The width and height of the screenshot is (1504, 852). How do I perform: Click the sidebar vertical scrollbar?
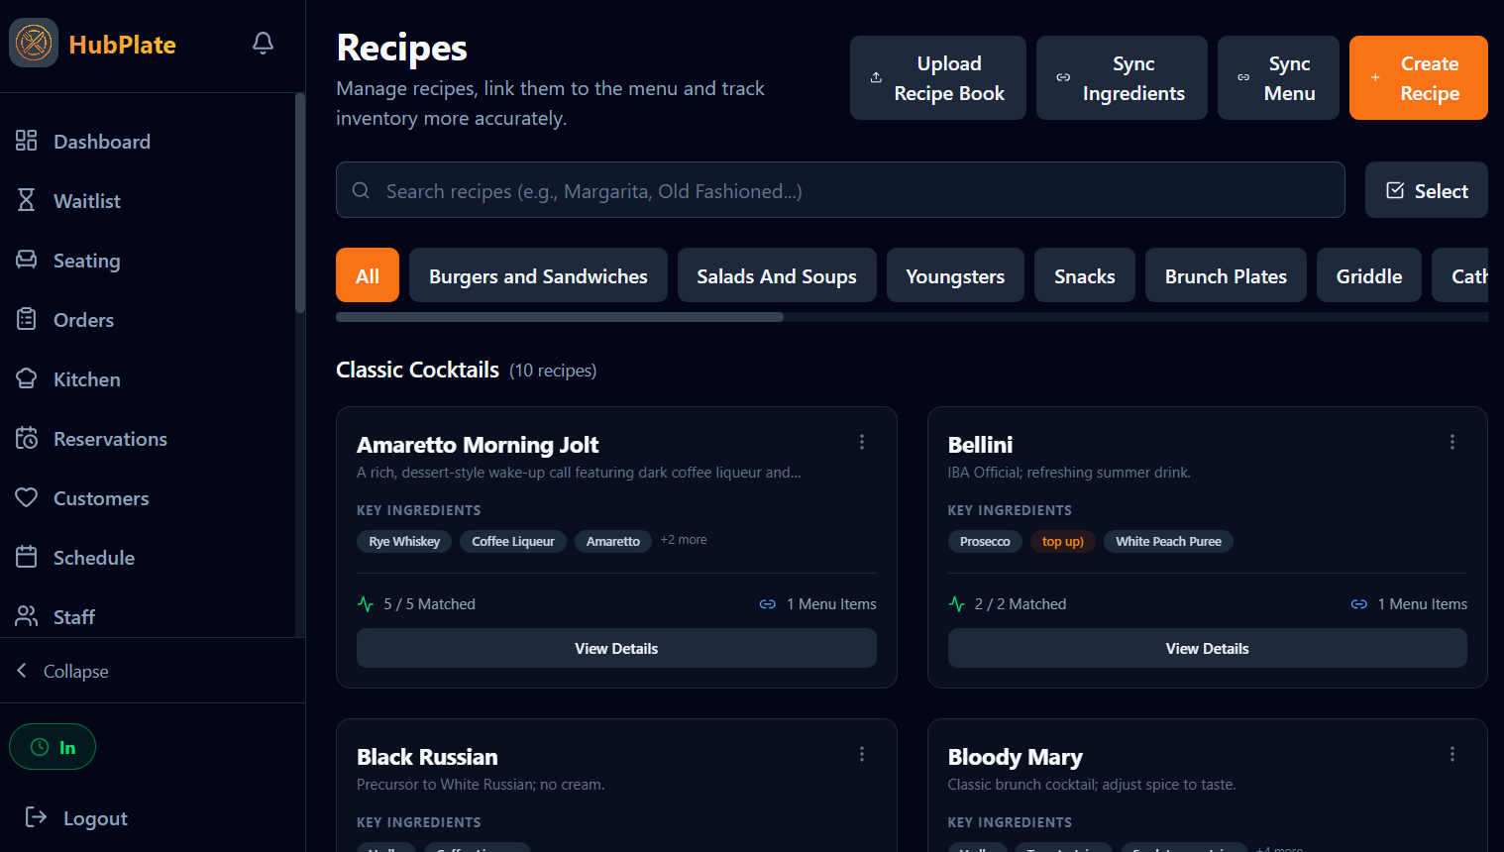point(300,203)
